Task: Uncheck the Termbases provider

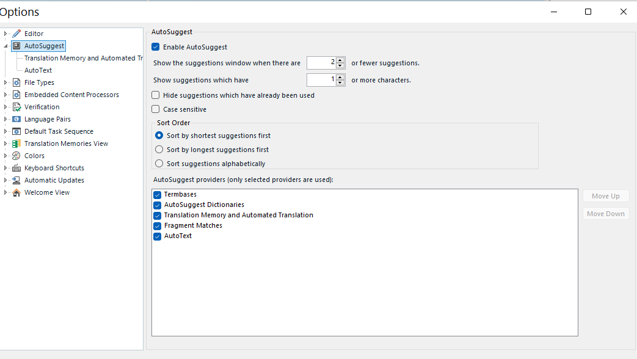Action: tap(157, 195)
